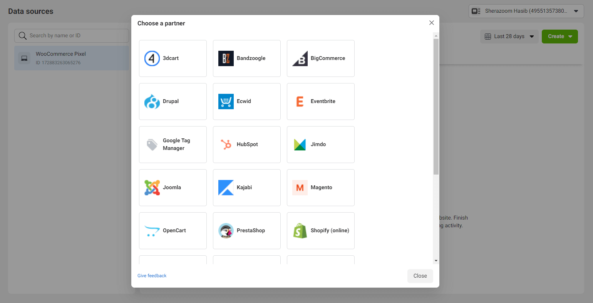Pick the Kajabi partner name

point(244,188)
